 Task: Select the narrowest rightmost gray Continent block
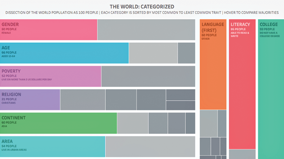click(190, 123)
